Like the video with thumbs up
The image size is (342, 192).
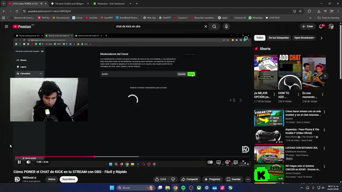coord(161,179)
